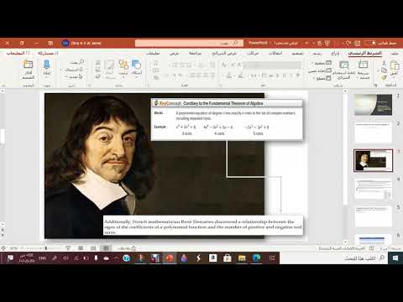Open Microsoft Store from the taskbar
This screenshot has width=403, height=302.
228,258
